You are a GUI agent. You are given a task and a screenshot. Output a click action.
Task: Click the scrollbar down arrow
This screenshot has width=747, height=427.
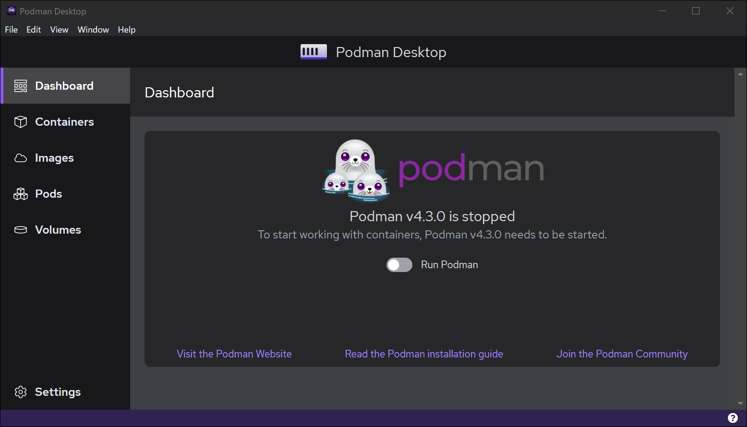[740, 403]
